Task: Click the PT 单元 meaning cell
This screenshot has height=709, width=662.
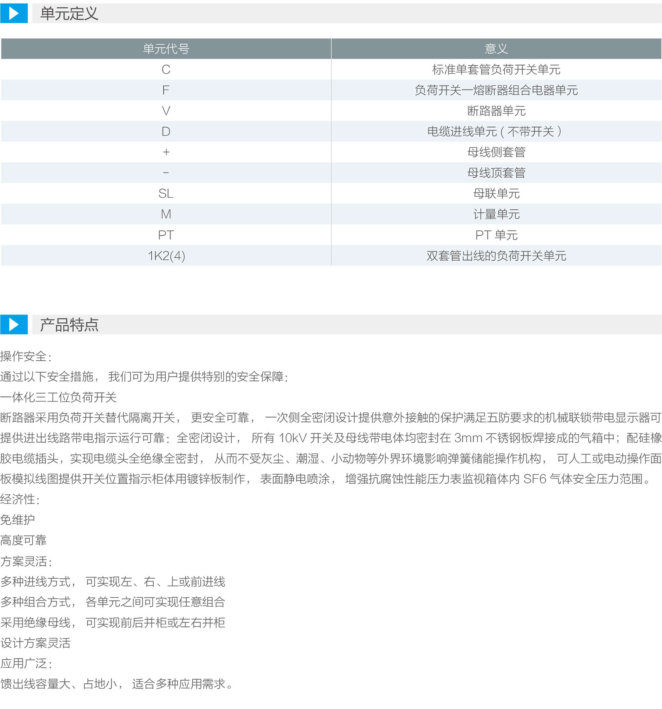Action: pyautogui.click(x=496, y=235)
